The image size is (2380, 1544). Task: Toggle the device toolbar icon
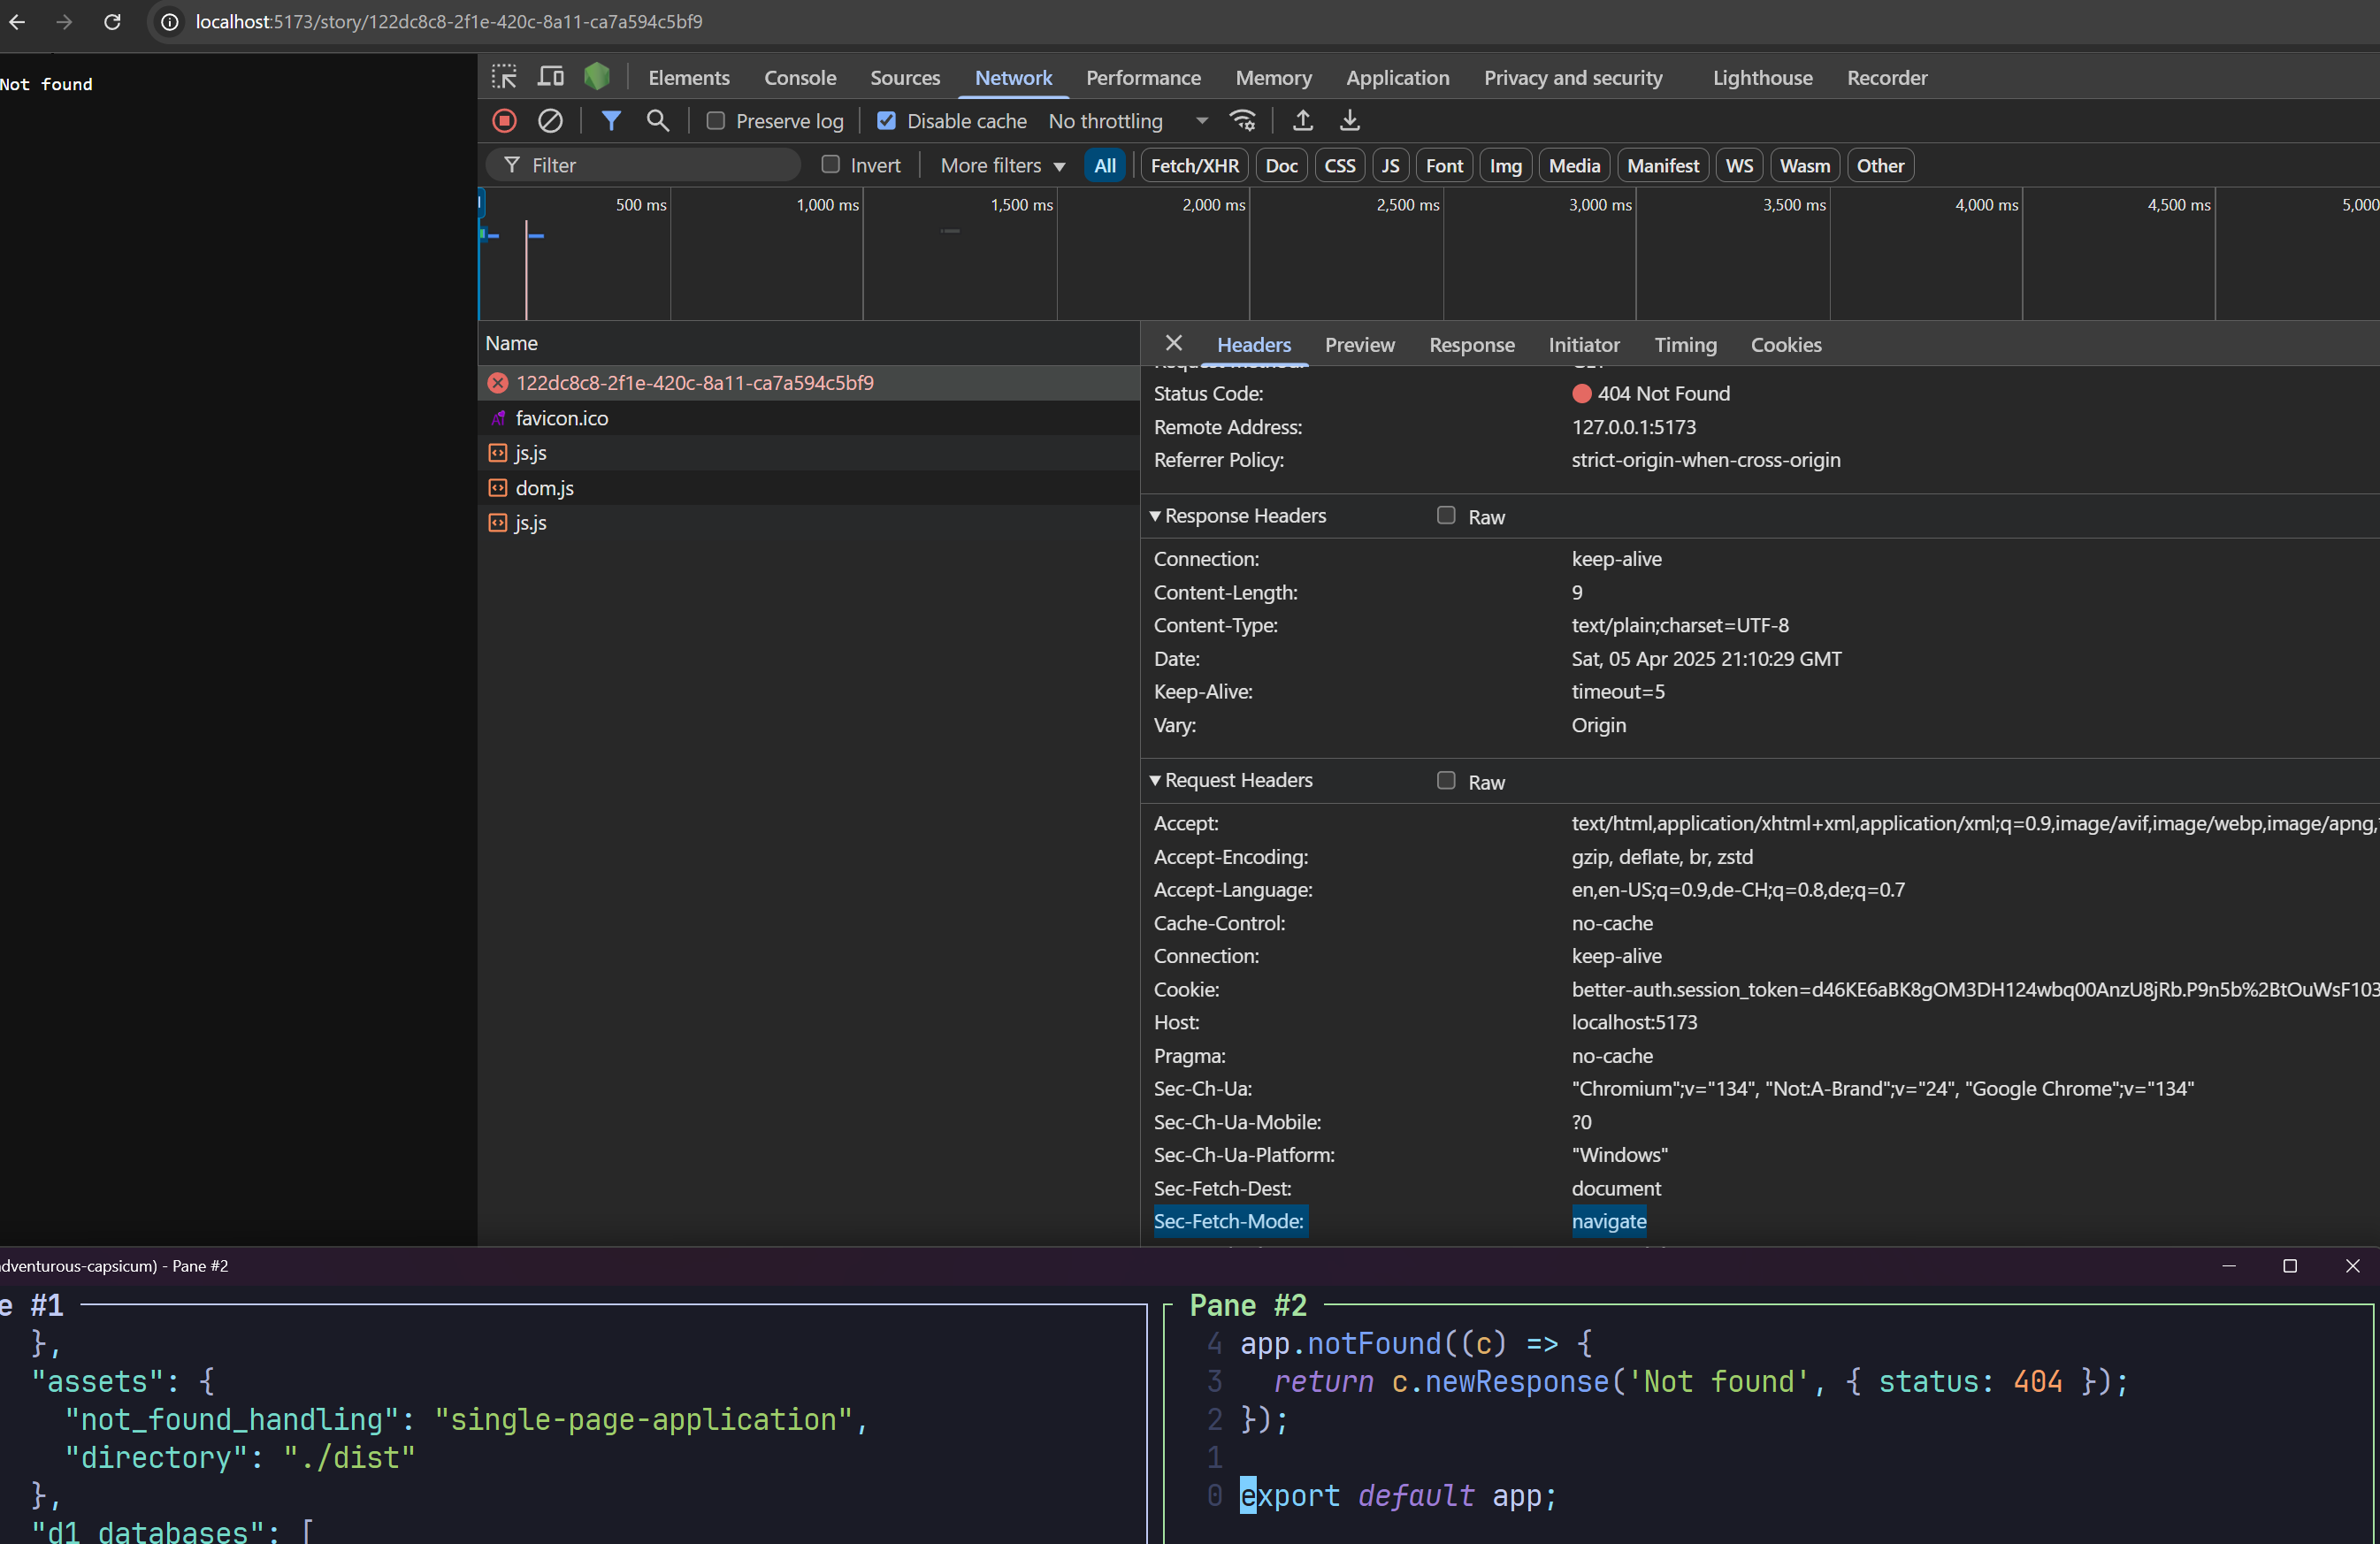pyautogui.click(x=551, y=77)
